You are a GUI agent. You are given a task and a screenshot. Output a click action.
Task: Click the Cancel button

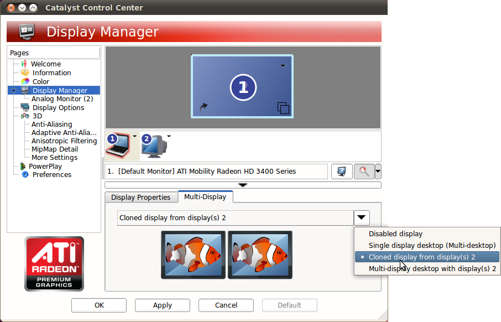pos(226,305)
